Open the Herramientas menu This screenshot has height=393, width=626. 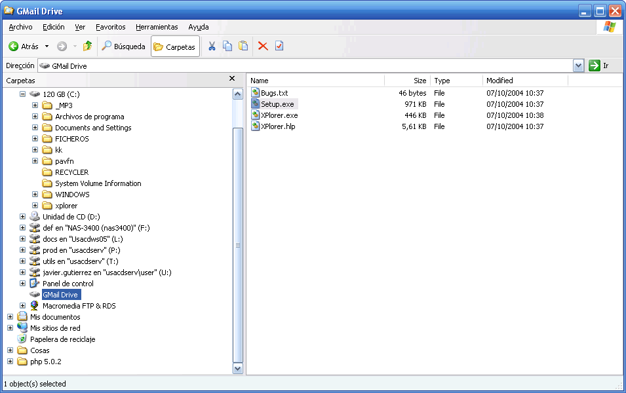point(157,27)
